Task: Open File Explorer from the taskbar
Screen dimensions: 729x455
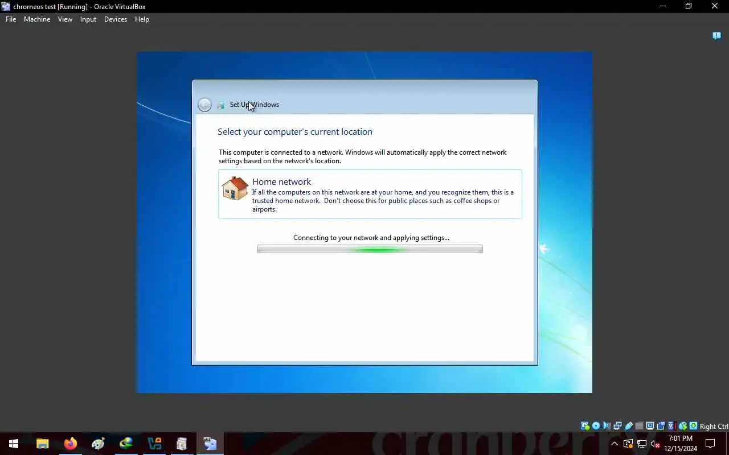Action: point(43,444)
